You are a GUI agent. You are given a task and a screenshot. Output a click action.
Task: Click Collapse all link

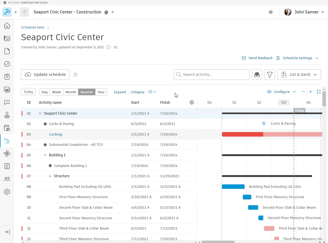(138, 92)
